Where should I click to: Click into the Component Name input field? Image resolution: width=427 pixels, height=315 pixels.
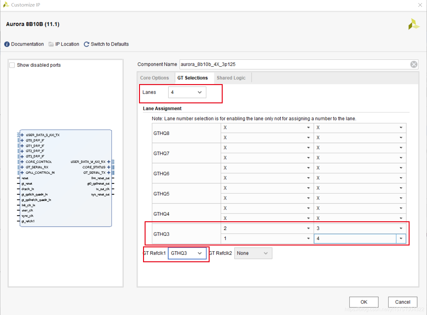point(295,64)
